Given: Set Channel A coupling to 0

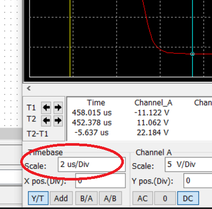Looking at the screenshot, I should click(x=165, y=198).
